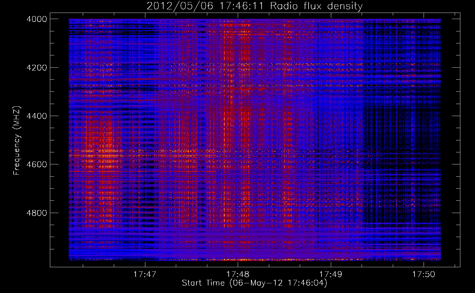
Task: Click the 'Start Time (06-May-12 17:46:04)' label
Action: pyautogui.click(x=255, y=283)
